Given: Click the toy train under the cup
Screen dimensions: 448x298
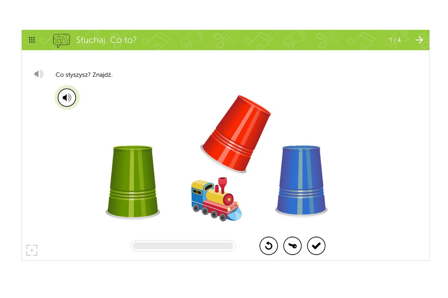Looking at the screenshot, I should click(x=216, y=200).
